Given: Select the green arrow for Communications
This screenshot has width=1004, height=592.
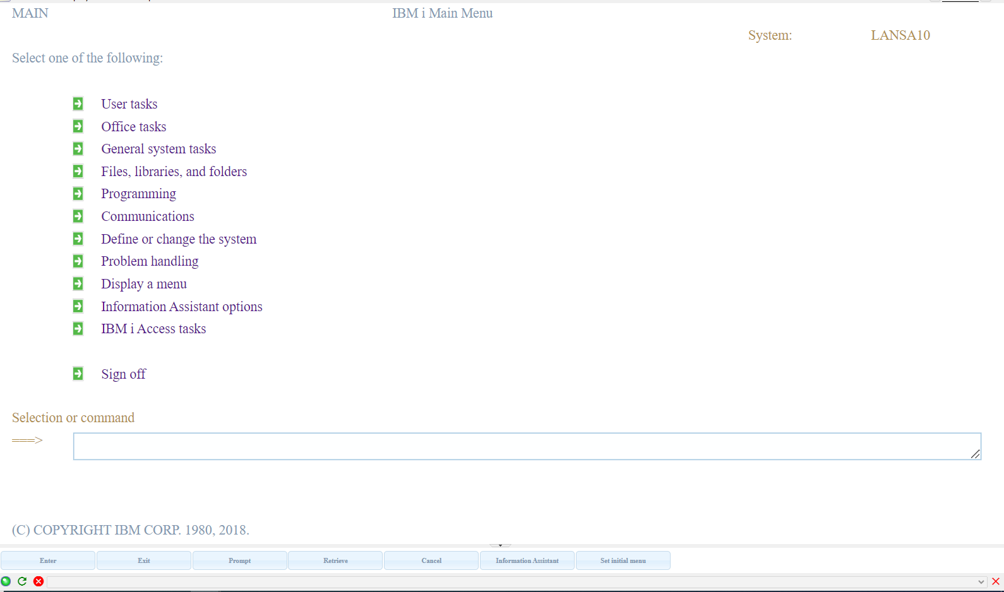Looking at the screenshot, I should click(x=78, y=216).
